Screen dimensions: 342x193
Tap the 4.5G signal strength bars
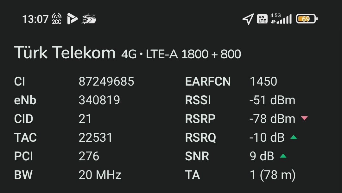pyautogui.click(x=281, y=19)
